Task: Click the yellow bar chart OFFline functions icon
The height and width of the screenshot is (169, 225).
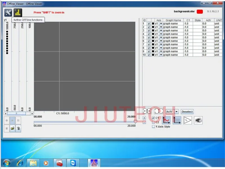Action: coord(18,12)
